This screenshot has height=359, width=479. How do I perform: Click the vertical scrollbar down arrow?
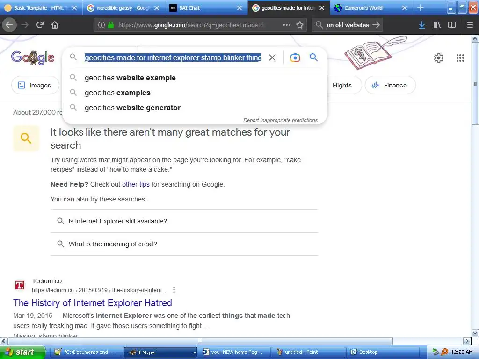click(475, 333)
